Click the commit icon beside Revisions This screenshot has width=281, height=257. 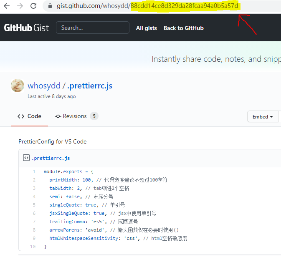point(58,116)
